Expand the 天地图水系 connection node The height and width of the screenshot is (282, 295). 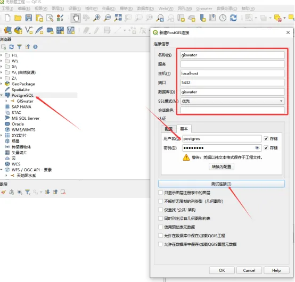tap(6, 176)
